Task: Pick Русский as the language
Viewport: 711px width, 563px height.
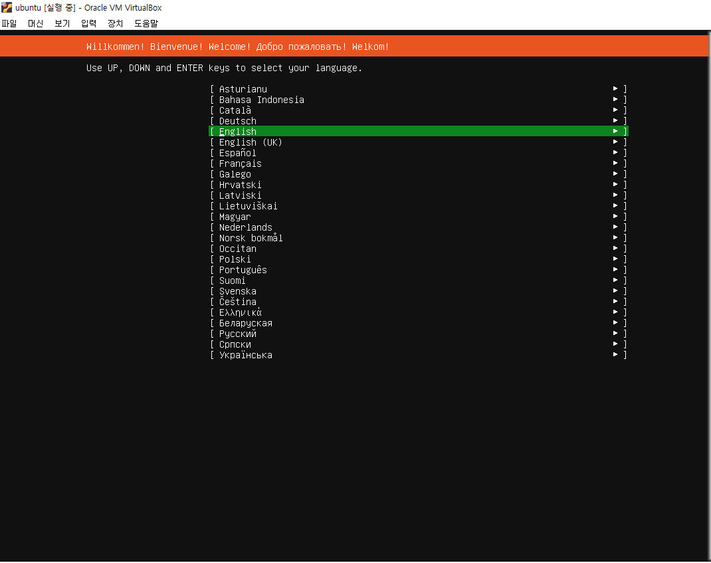Action: (419, 334)
